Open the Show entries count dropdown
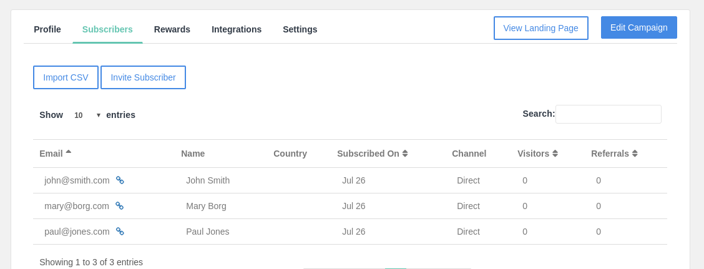 tap(87, 115)
